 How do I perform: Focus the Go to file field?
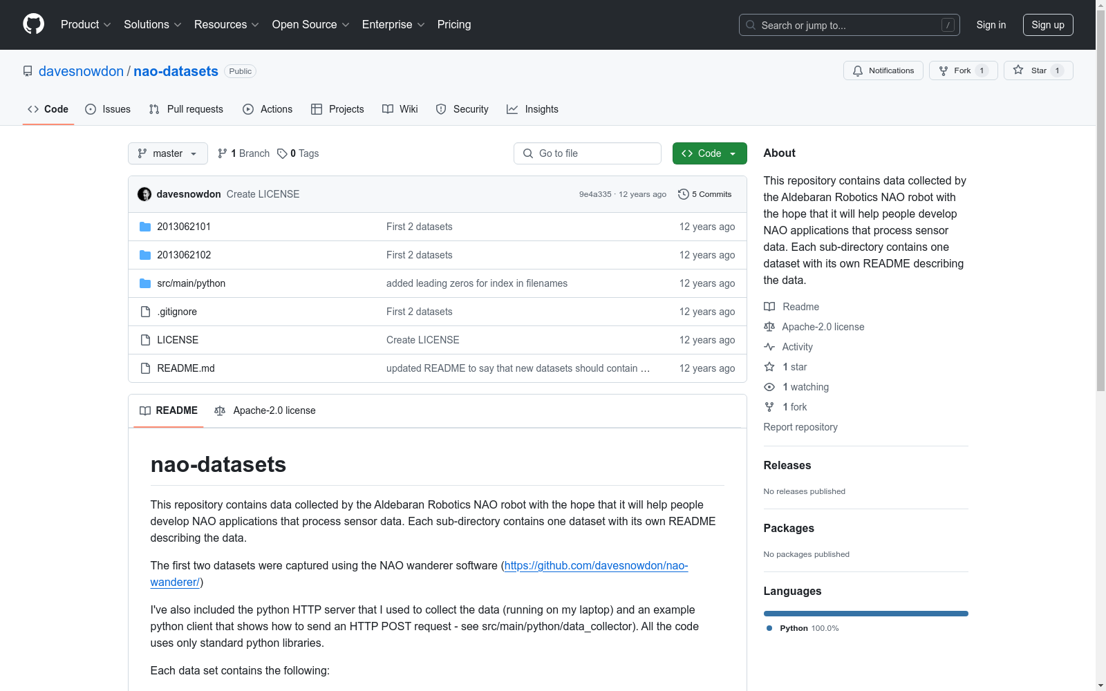pos(588,153)
